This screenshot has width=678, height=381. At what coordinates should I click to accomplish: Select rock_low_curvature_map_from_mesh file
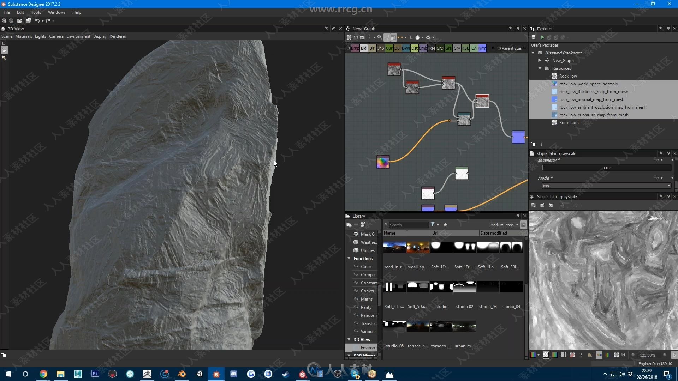coord(593,114)
